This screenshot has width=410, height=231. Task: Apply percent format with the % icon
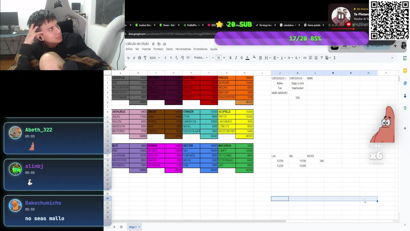(x=171, y=58)
